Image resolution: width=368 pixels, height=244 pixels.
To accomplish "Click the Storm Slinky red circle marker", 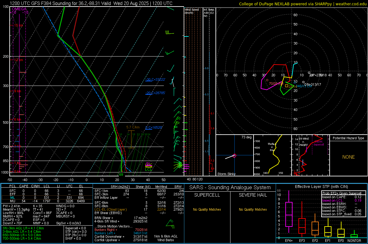I will 234,155.
